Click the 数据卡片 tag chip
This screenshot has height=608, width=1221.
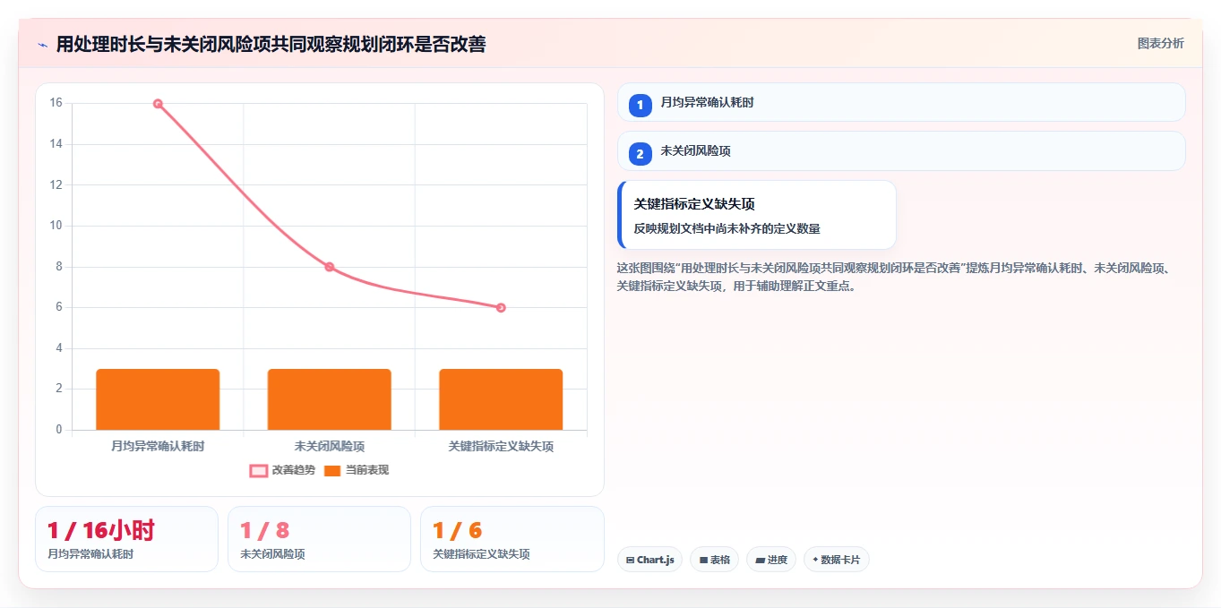coord(836,560)
